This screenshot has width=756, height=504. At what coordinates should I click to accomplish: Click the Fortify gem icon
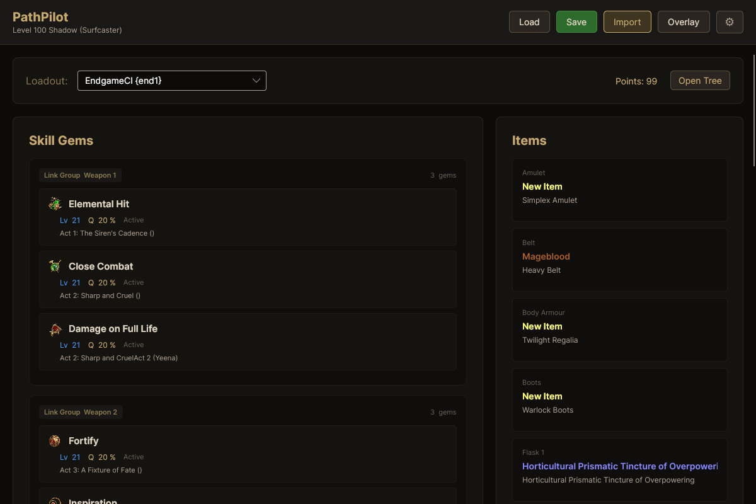(54, 440)
